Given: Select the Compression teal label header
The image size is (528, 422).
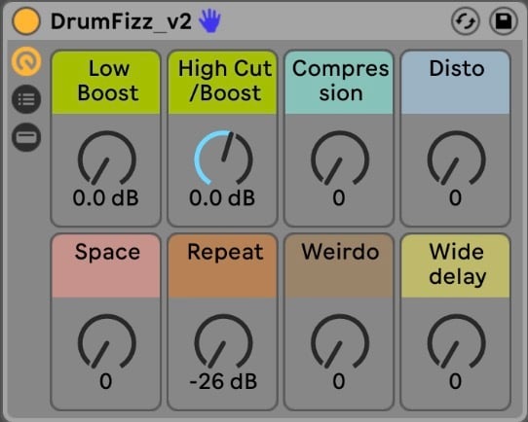Looking at the screenshot, I should click(339, 82).
